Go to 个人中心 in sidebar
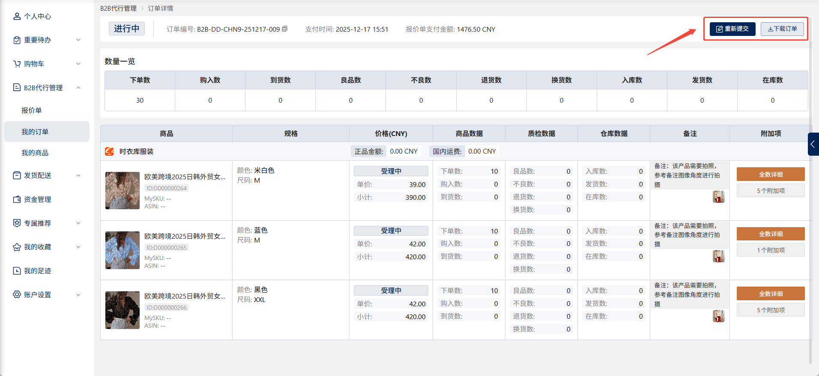The height and width of the screenshot is (376, 819). [38, 16]
